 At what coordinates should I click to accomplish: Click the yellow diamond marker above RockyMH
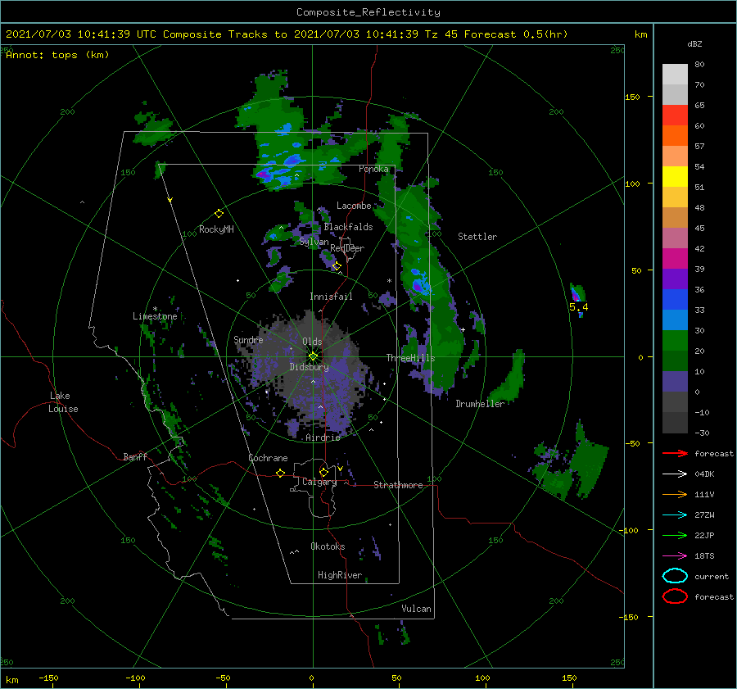(219, 214)
